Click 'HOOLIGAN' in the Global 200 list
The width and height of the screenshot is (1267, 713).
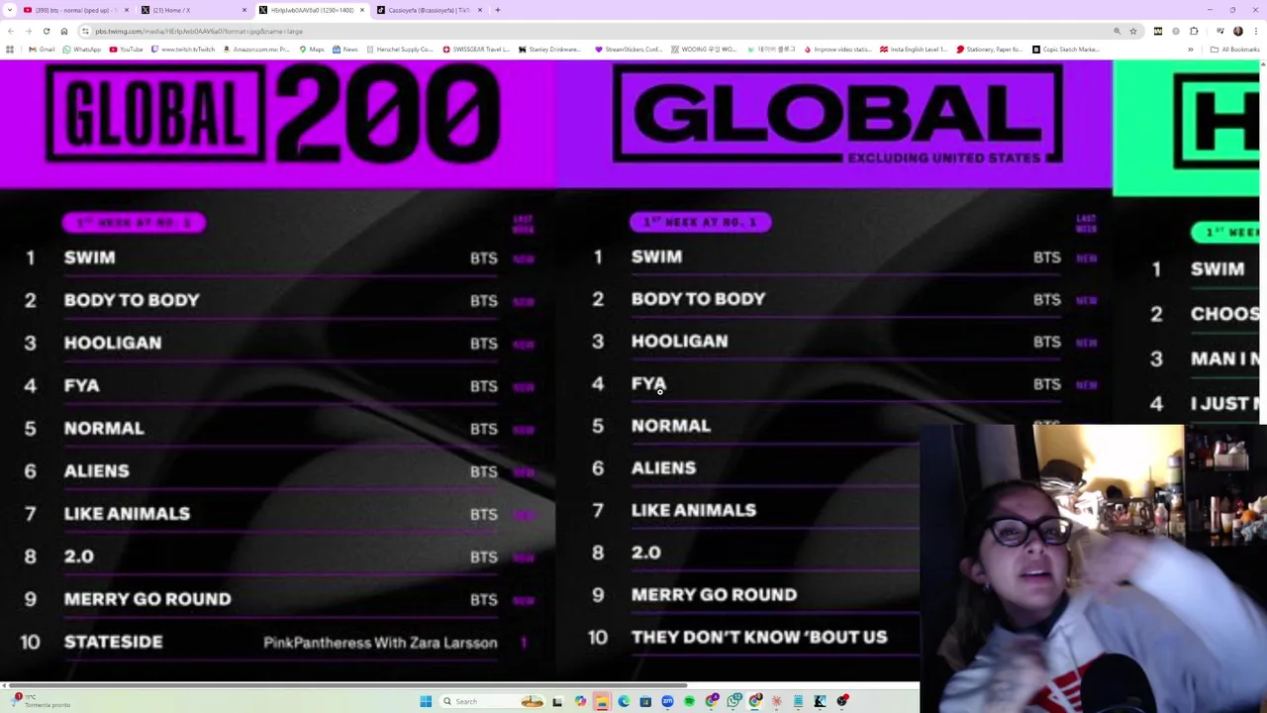click(113, 343)
